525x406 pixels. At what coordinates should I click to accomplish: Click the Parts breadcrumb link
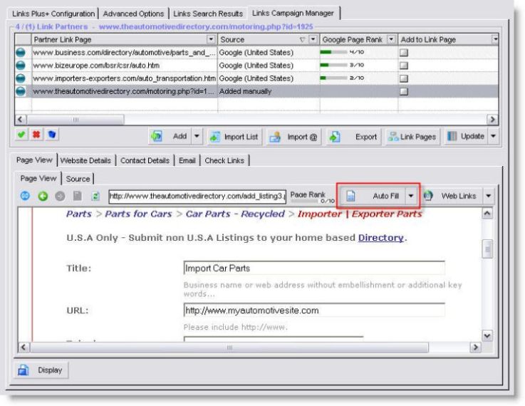[x=78, y=214]
